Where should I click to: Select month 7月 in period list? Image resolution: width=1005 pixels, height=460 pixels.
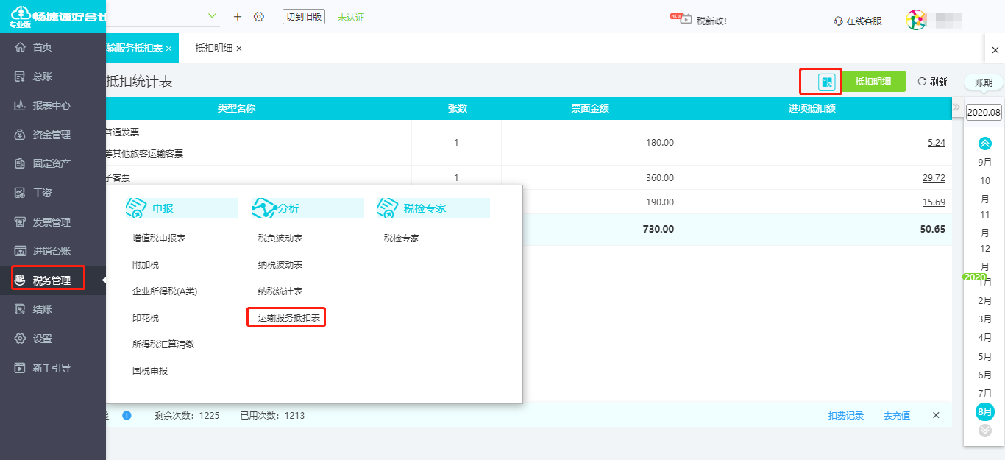(x=985, y=393)
